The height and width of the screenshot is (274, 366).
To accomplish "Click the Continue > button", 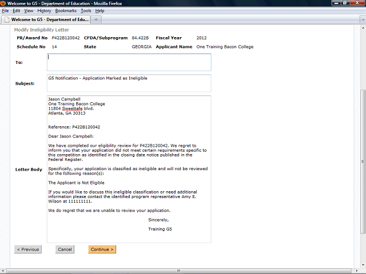I will [x=102, y=249].
